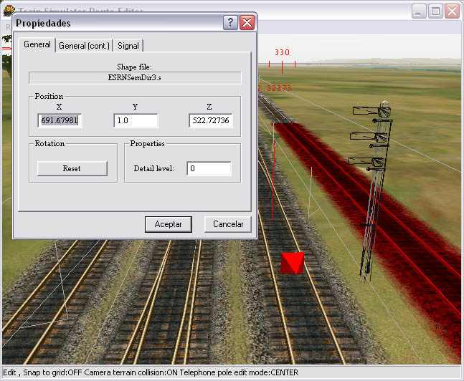Focus the X position input field

point(60,121)
